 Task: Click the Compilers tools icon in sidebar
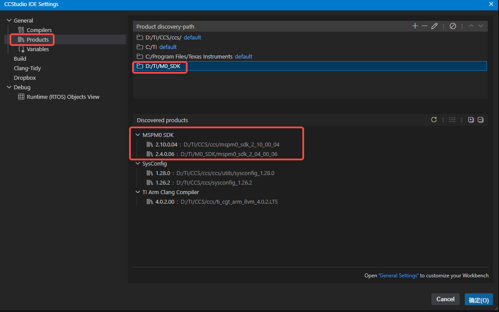(21, 30)
